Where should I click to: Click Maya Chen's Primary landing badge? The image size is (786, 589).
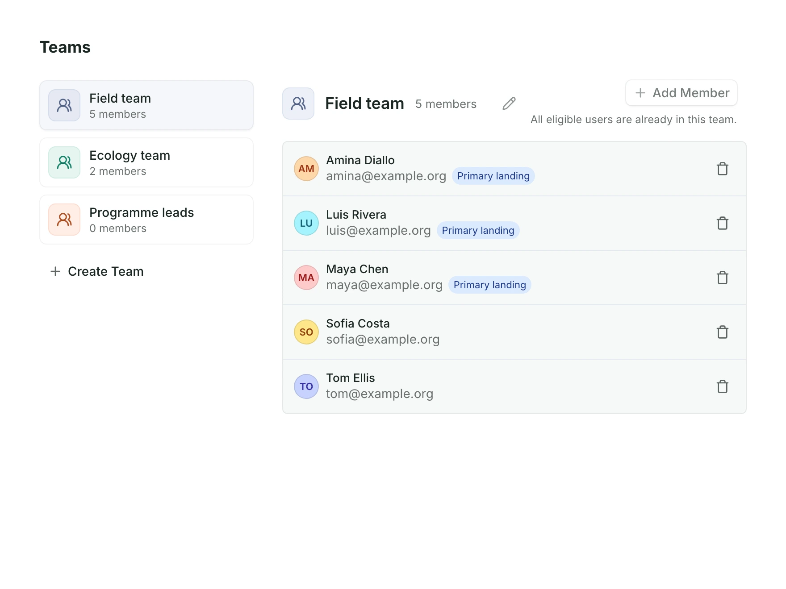[x=490, y=285]
